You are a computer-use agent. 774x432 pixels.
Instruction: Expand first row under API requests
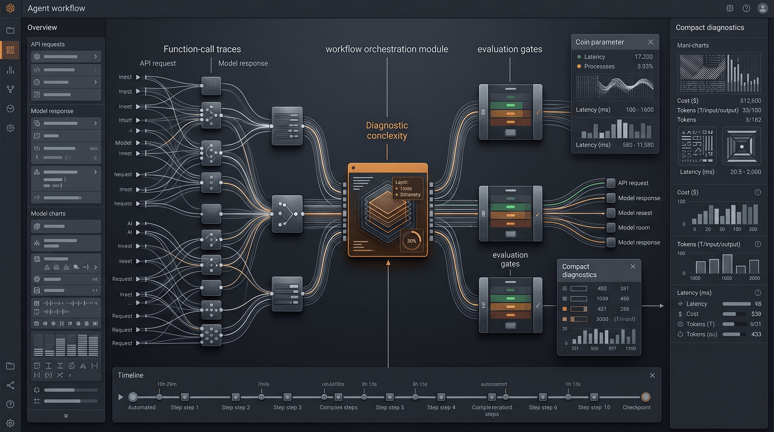pyautogui.click(x=66, y=57)
